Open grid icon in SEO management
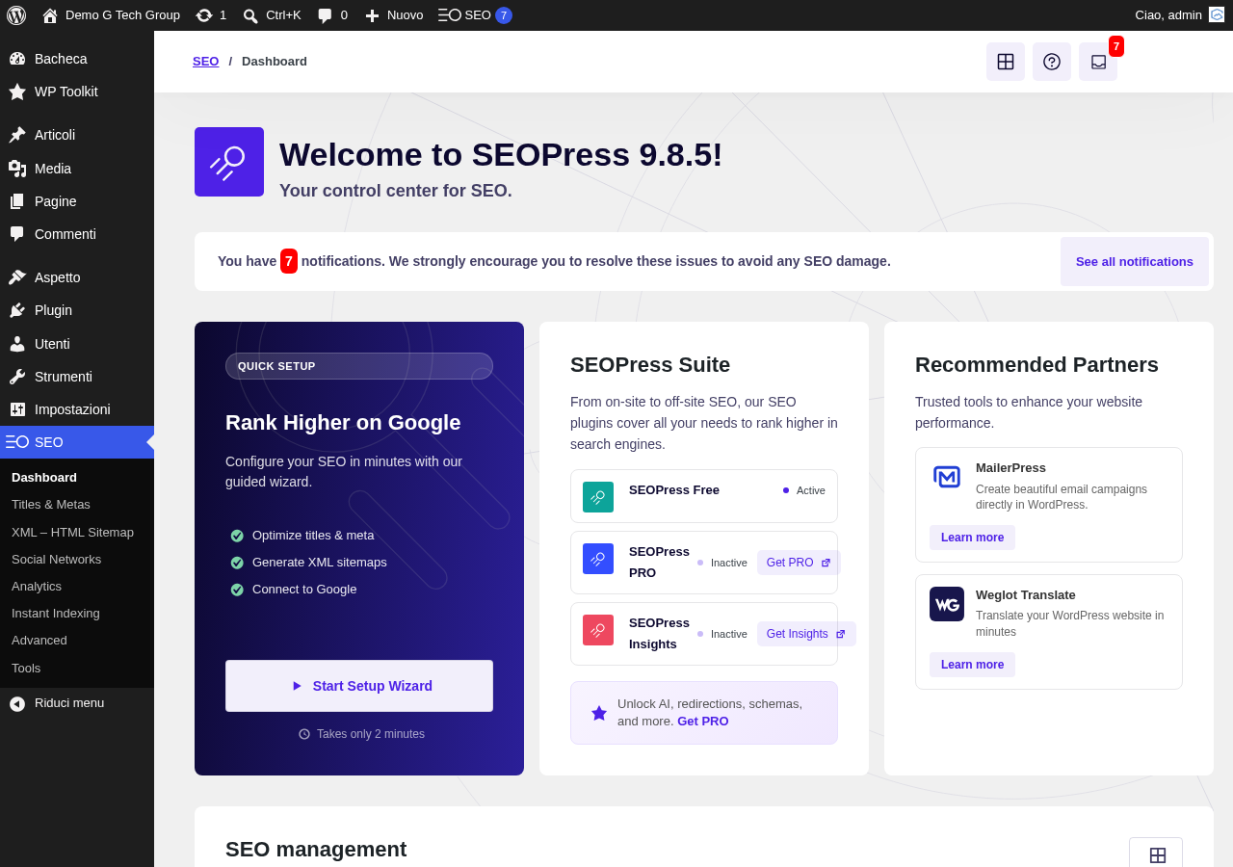This screenshot has height=867, width=1233. (1156, 854)
